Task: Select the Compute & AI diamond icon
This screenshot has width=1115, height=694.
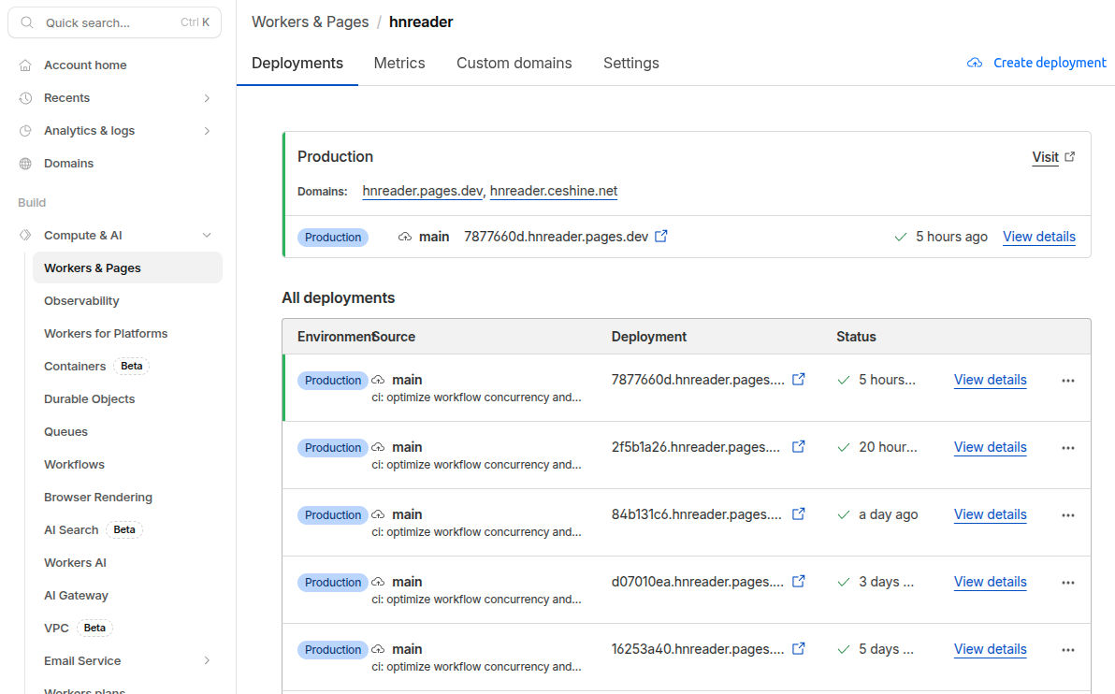Action: click(x=23, y=235)
